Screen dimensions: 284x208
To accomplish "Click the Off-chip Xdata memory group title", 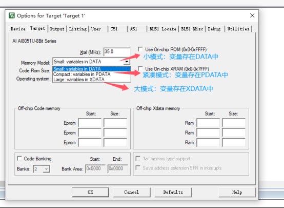I will coord(158,108).
